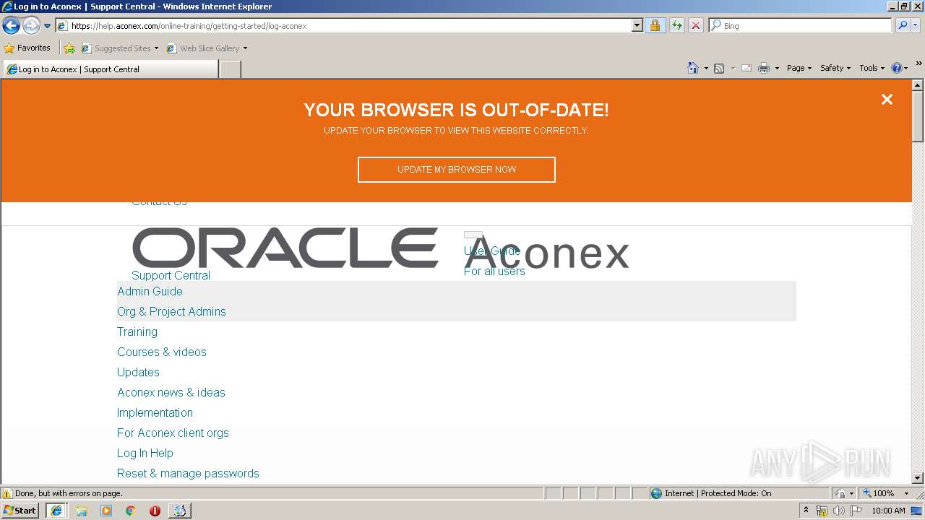
Task: Open the Tools menu
Action: pyautogui.click(x=872, y=68)
